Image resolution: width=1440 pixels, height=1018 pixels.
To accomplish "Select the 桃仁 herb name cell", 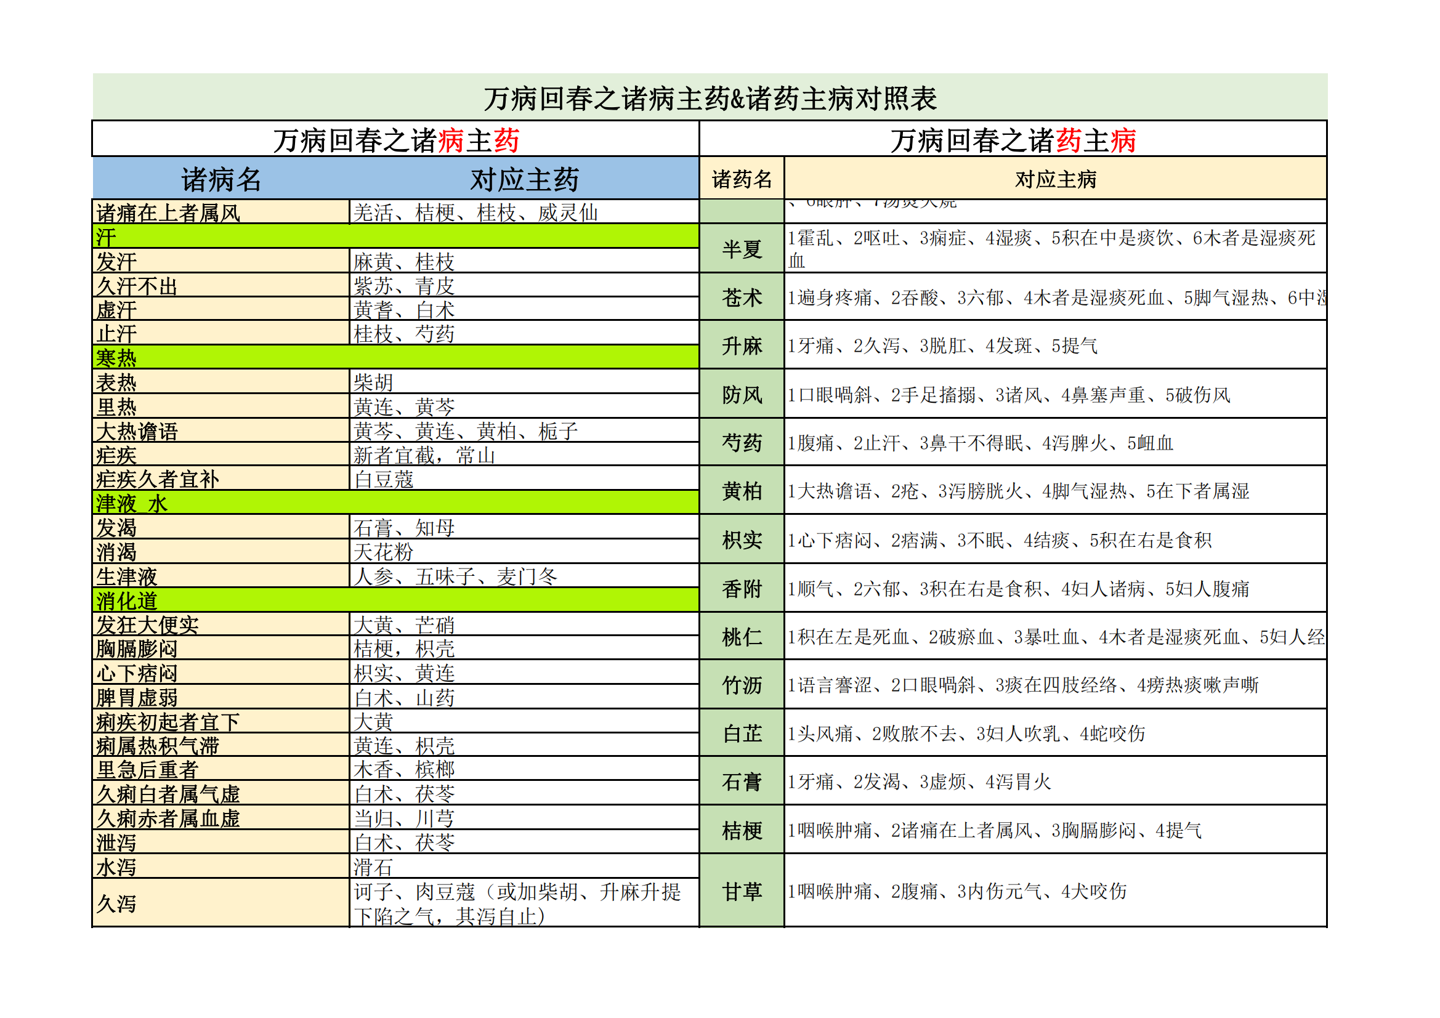I will click(x=742, y=636).
